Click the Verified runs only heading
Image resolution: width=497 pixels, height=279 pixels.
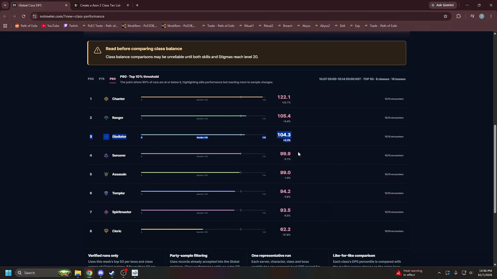(x=103, y=256)
